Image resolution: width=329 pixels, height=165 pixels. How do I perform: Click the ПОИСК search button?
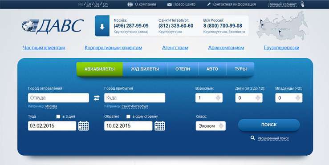pyautogui.click(x=269, y=125)
